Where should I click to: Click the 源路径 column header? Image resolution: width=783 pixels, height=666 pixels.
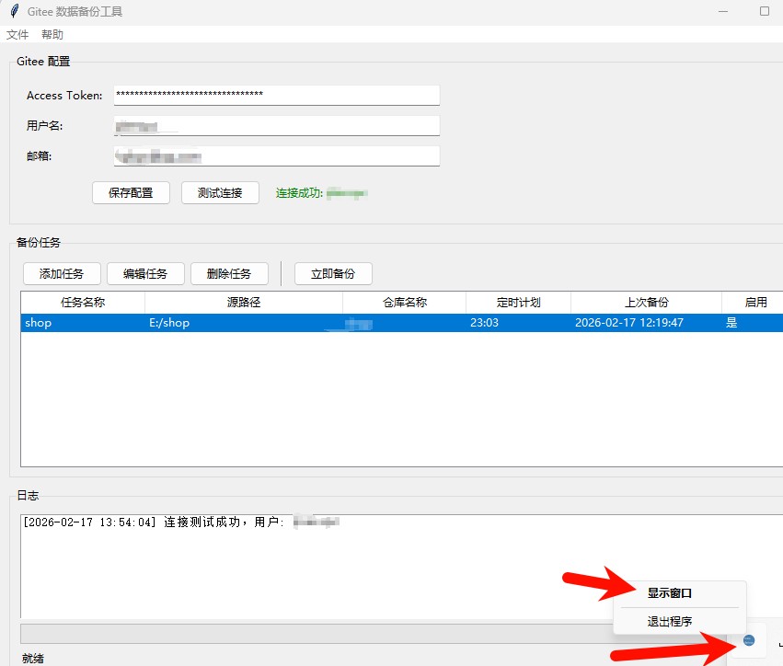pyautogui.click(x=244, y=303)
